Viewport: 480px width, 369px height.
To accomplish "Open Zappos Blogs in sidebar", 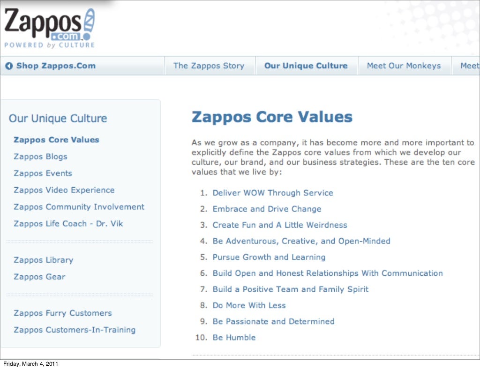I will coord(40,156).
